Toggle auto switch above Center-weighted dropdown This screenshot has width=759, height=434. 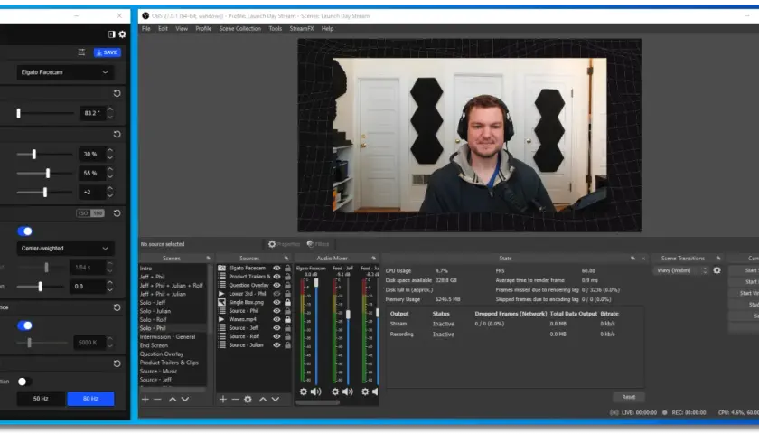(x=24, y=231)
